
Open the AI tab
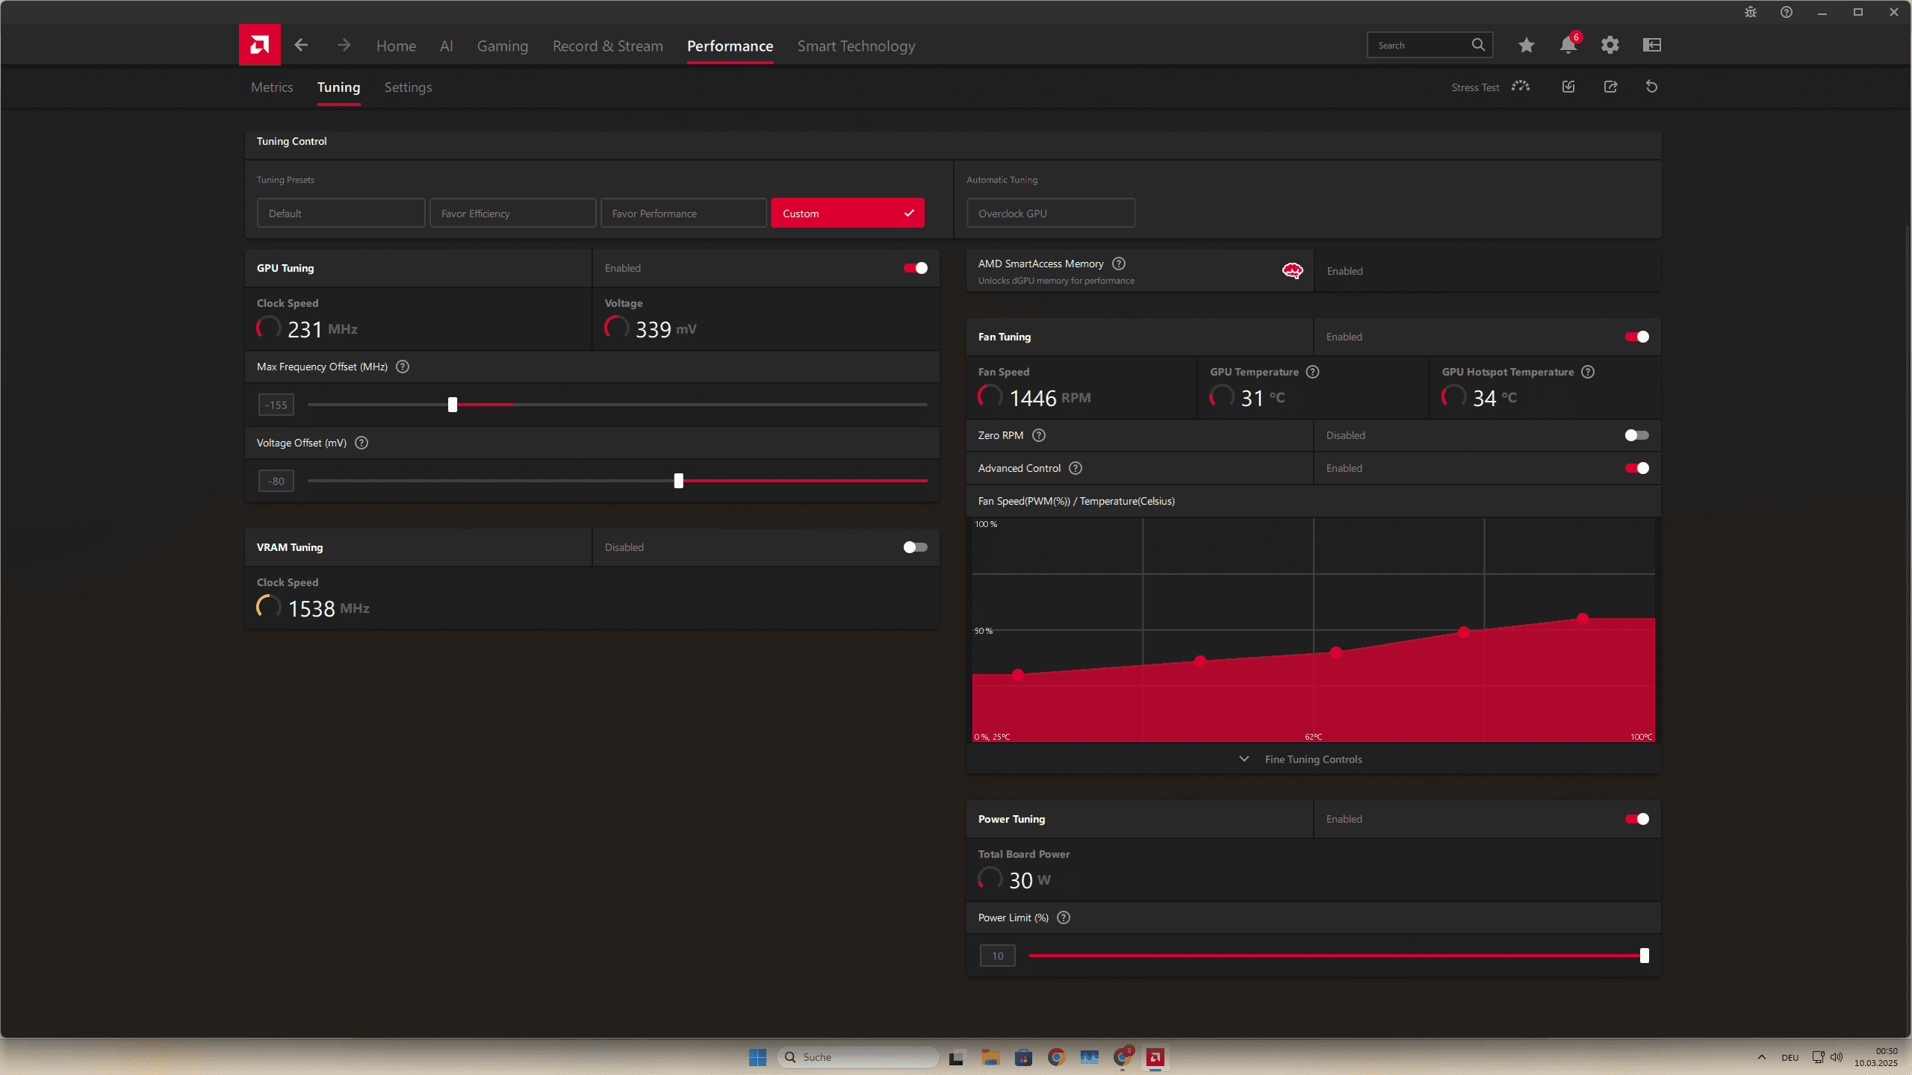[447, 46]
